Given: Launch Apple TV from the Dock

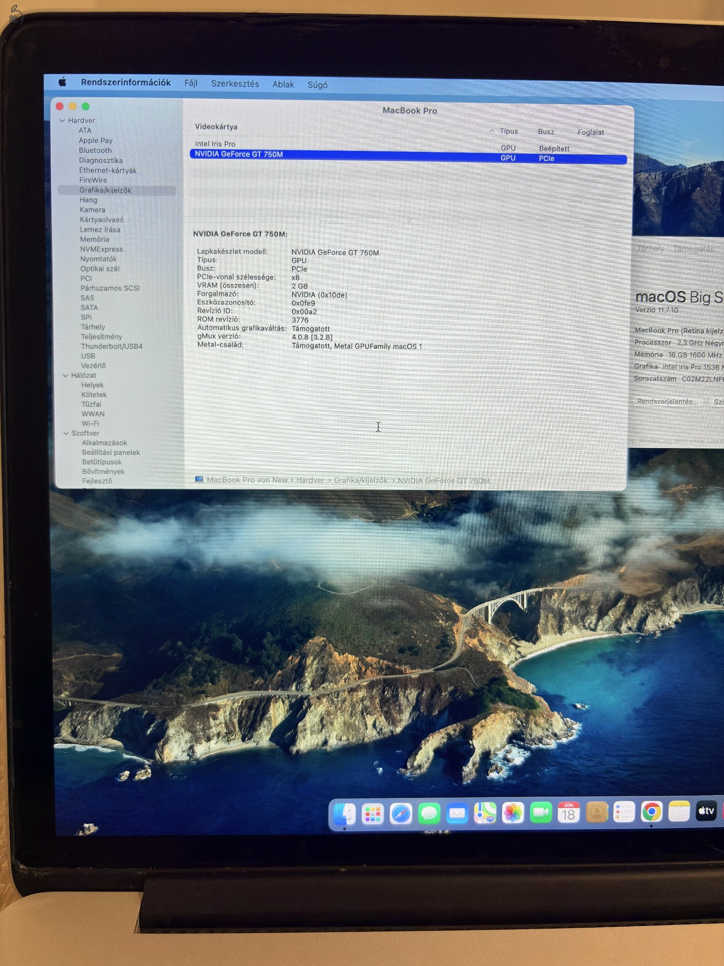Looking at the screenshot, I should click(x=706, y=810).
